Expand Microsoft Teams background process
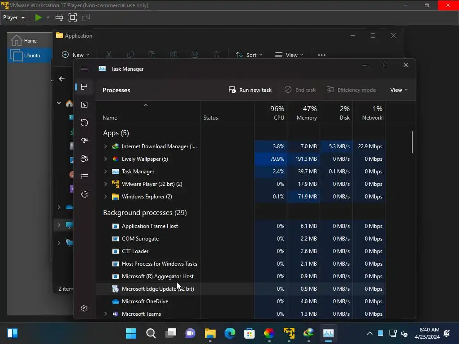 coord(106,314)
